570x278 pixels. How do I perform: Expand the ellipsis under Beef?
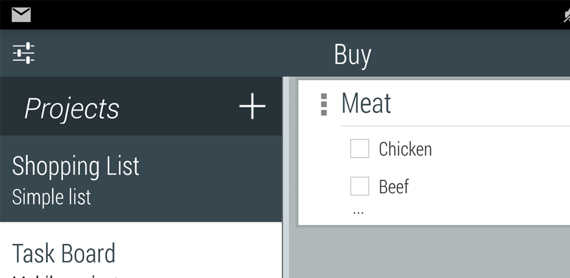pyautogui.click(x=358, y=212)
